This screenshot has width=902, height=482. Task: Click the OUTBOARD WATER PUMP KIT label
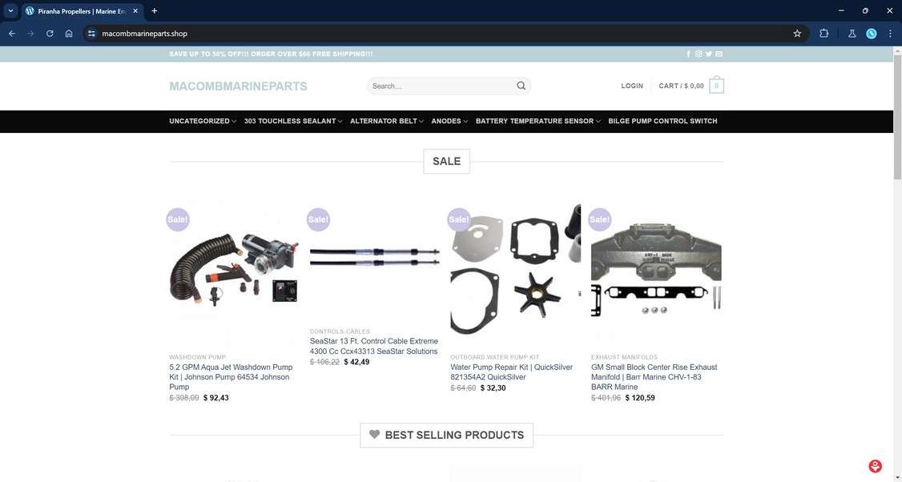tap(497, 357)
